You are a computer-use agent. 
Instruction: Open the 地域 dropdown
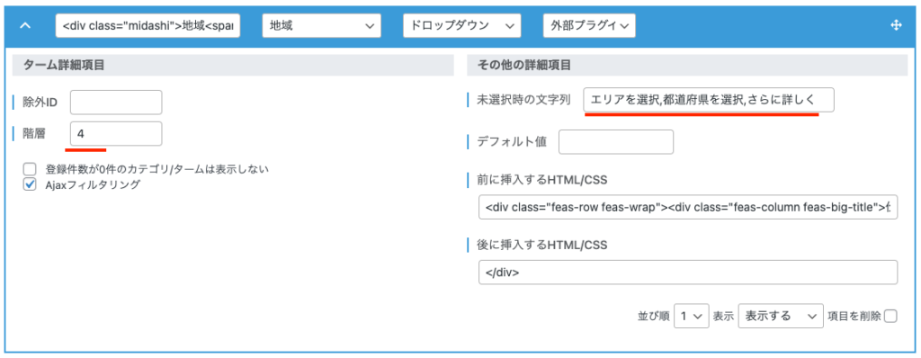pyautogui.click(x=321, y=26)
